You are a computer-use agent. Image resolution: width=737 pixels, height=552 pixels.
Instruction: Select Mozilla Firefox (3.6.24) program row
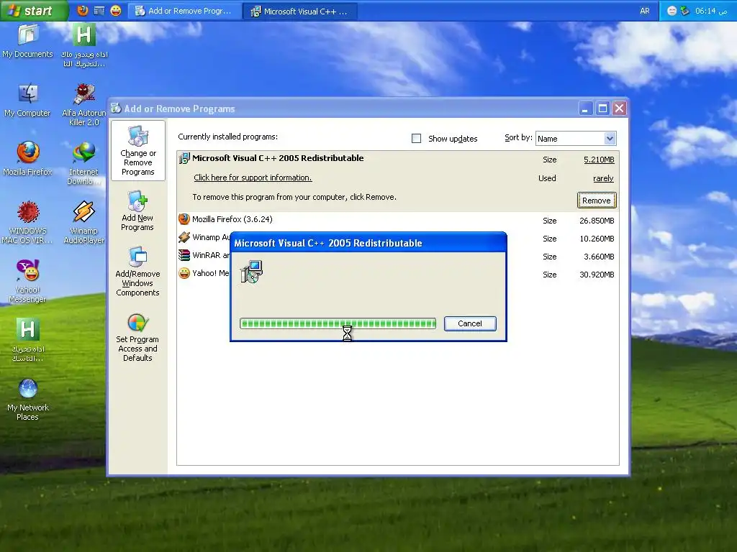[398, 220]
